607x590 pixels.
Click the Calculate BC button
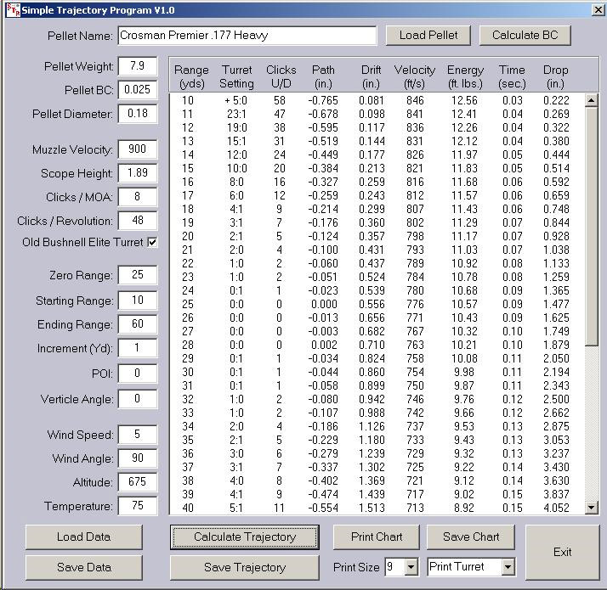[525, 36]
